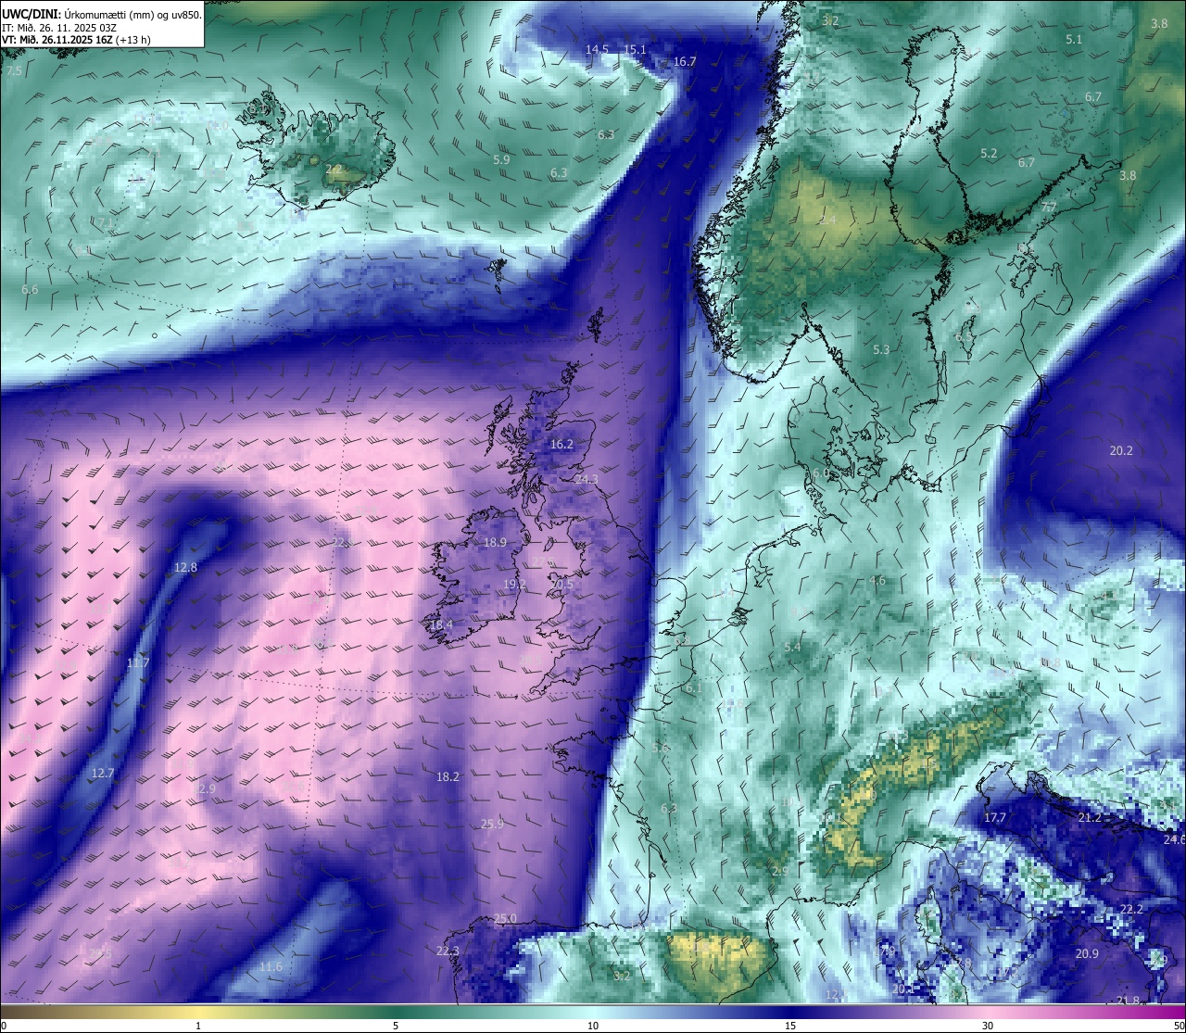Click the 15.1 value on the map
This screenshot has width=1186, height=1033.
[x=635, y=49]
